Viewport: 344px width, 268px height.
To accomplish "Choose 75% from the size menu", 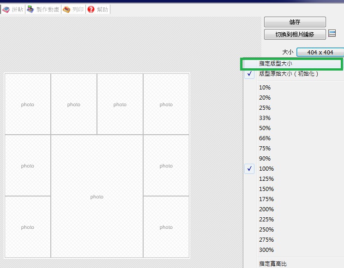I will [x=294, y=149].
